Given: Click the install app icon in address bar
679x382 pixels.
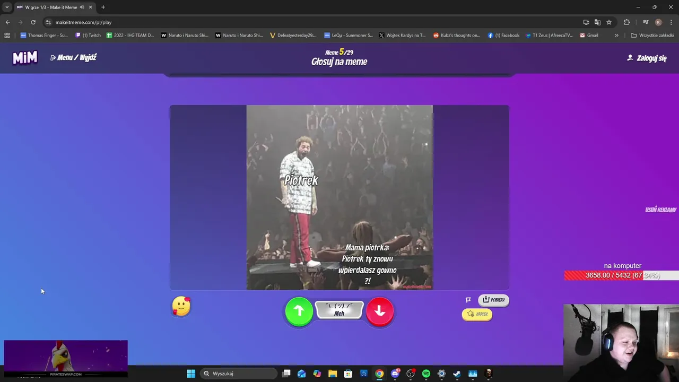Looking at the screenshot, I should coord(586,22).
